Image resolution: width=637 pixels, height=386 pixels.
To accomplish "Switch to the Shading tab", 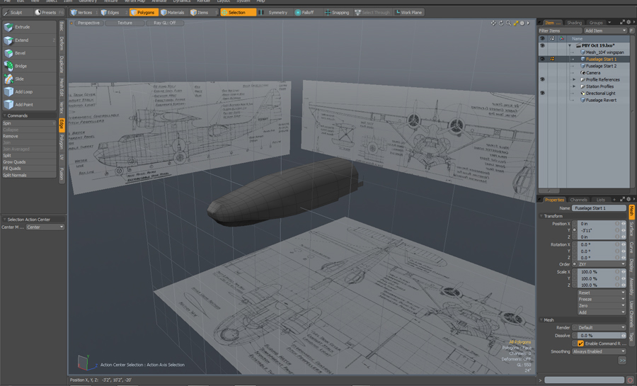I will (574, 23).
